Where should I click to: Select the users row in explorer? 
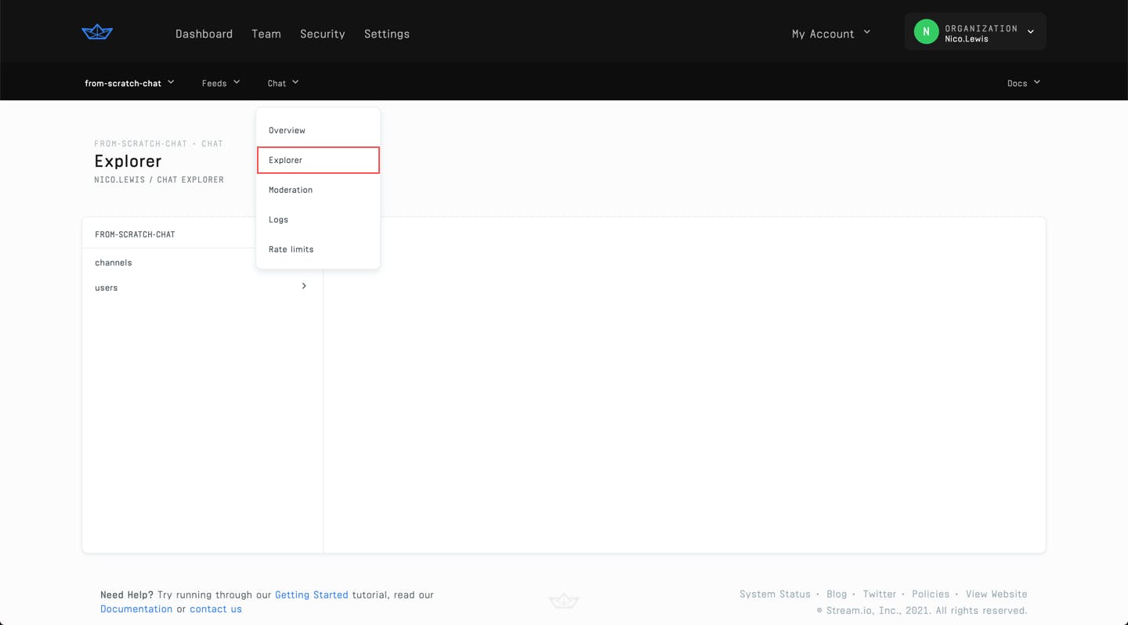[202, 287]
